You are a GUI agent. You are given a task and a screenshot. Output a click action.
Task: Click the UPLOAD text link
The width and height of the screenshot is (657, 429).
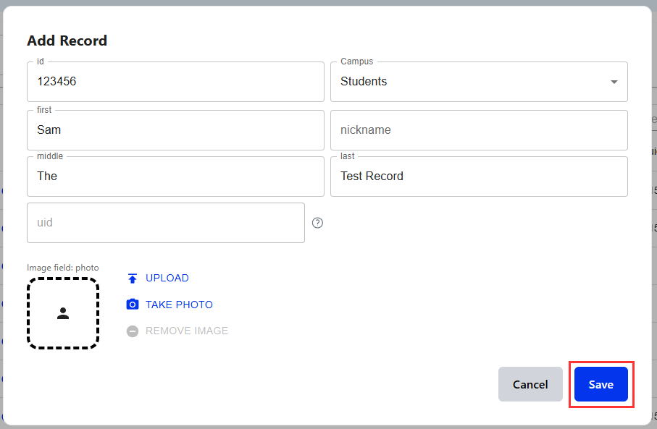167,279
